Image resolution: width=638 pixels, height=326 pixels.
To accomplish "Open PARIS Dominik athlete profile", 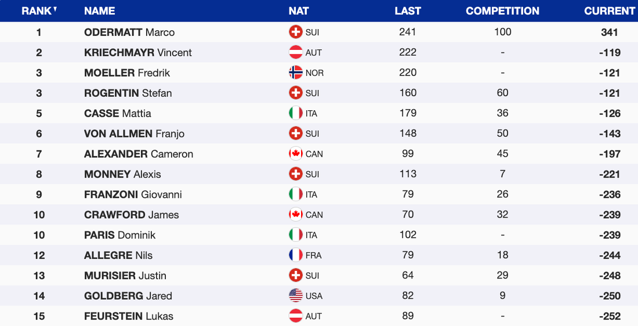I will 119,235.
